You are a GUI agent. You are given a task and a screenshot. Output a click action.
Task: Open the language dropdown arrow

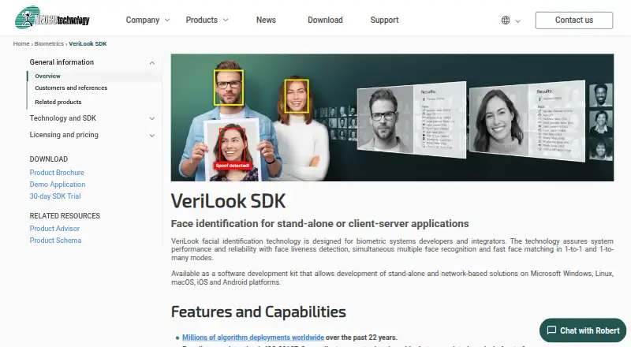(x=518, y=21)
